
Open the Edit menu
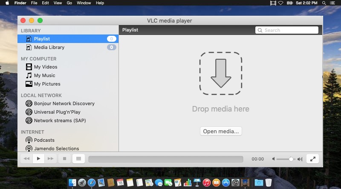tap(45, 3)
